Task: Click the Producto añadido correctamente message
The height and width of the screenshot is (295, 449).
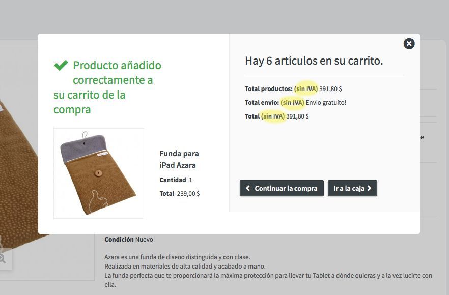Action: (x=107, y=87)
